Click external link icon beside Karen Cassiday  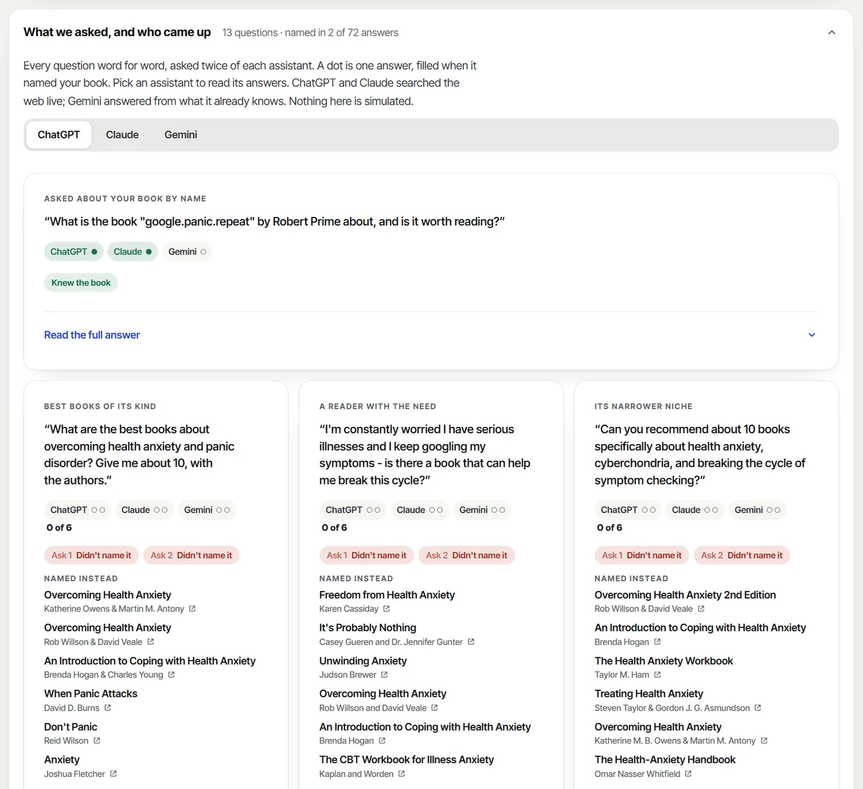[386, 609]
